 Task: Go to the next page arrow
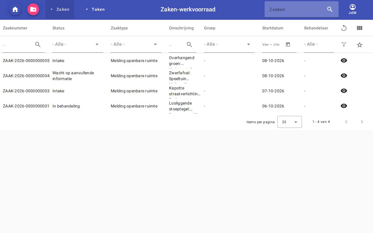click(362, 122)
